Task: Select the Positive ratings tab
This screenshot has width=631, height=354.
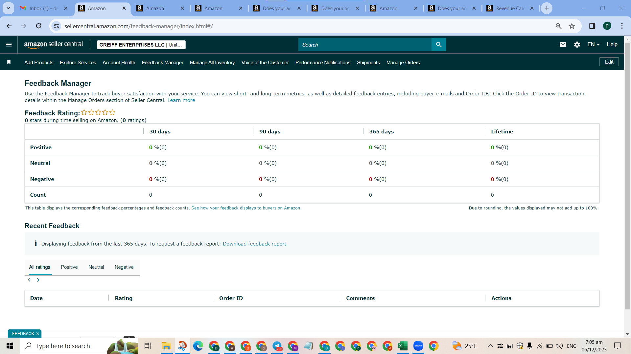Action: (69, 267)
